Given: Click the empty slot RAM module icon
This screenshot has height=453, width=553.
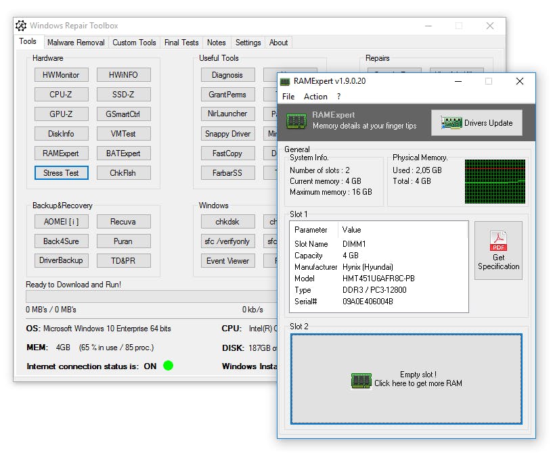Looking at the screenshot, I should point(361,381).
